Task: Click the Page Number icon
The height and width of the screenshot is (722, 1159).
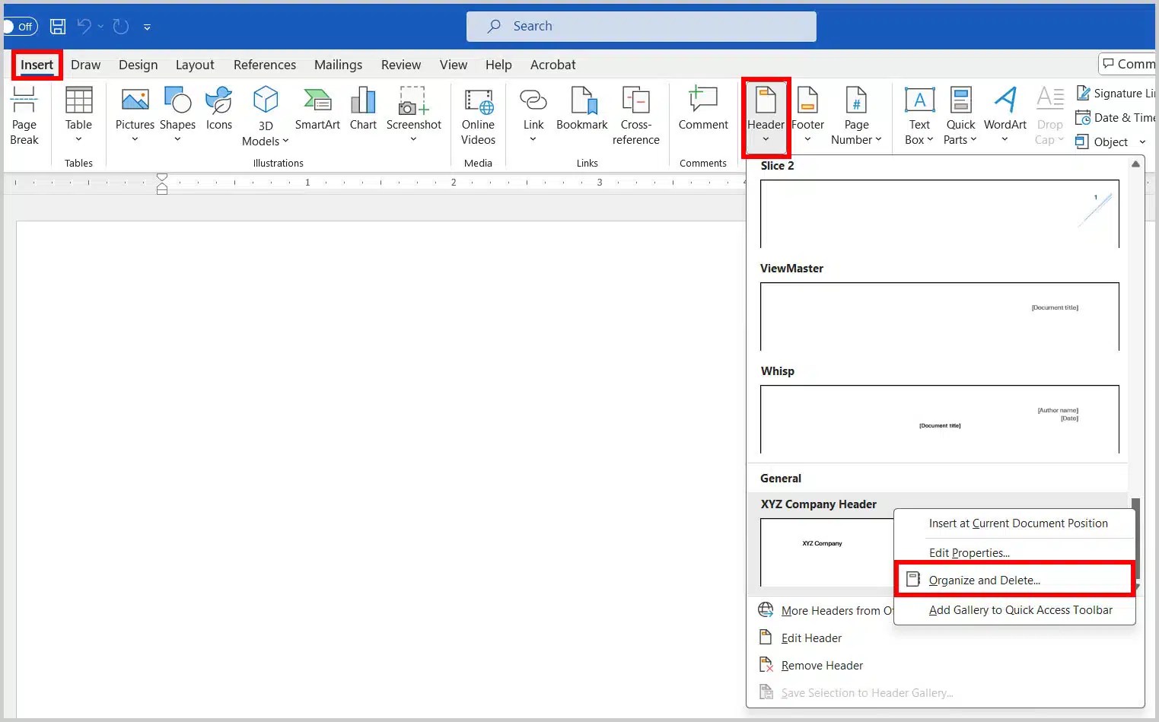Action: click(856, 100)
